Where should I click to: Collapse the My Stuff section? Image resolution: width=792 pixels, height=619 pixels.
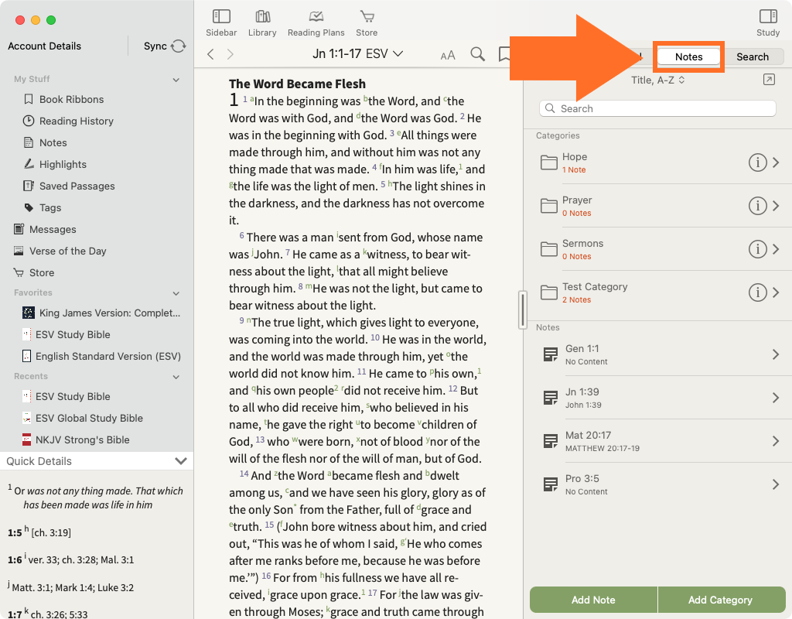click(176, 80)
